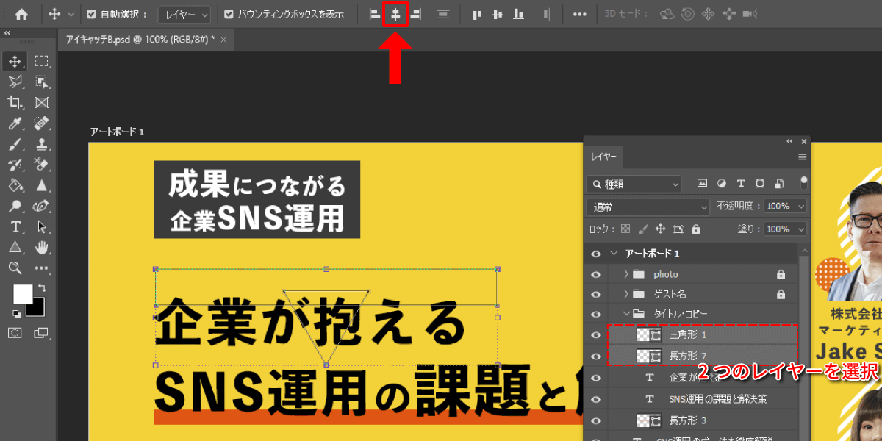This screenshot has height=441, width=882.
Task: Expand the photo folder
Action: tap(625, 274)
